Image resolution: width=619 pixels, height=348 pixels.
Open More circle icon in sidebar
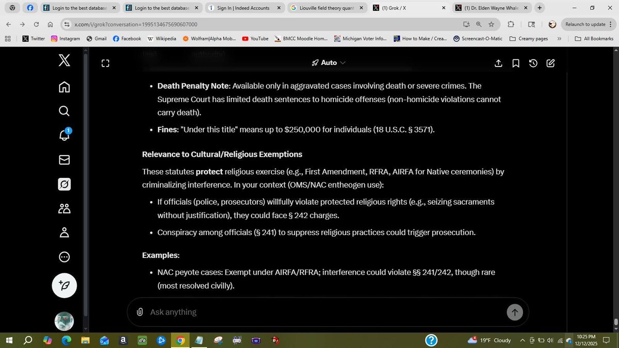[64, 257]
